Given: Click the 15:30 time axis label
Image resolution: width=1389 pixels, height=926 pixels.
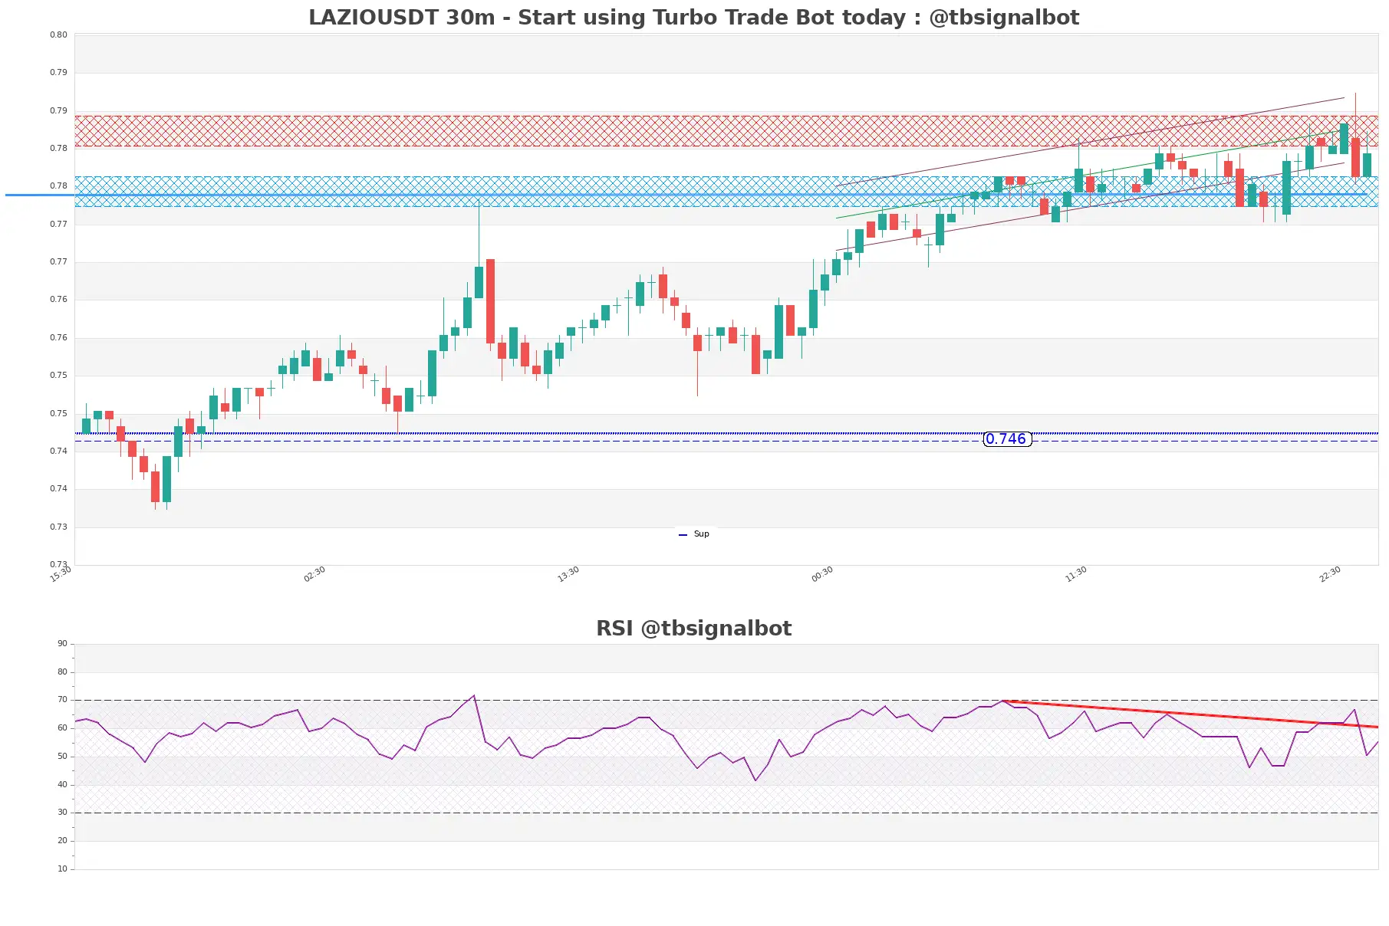Looking at the screenshot, I should coord(61,574).
